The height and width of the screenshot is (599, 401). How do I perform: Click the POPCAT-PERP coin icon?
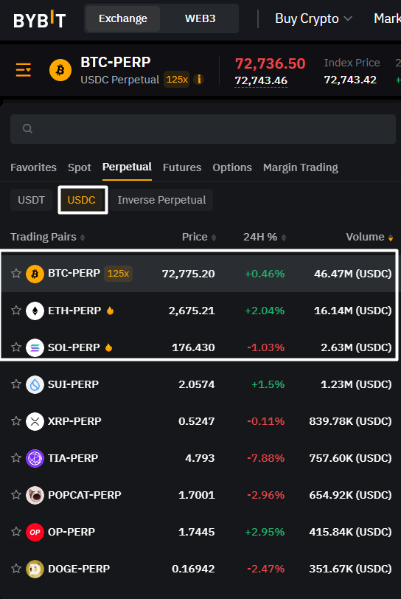35,495
